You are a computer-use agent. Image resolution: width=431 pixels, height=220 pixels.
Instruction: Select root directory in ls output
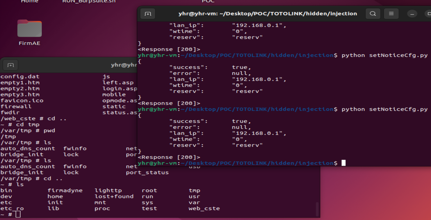[x=149, y=190]
